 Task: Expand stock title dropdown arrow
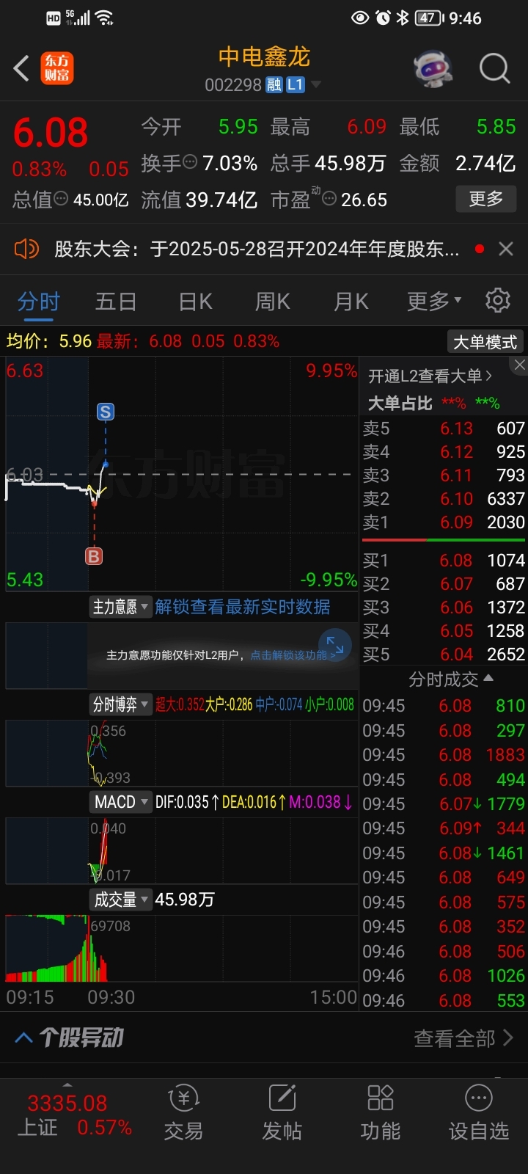click(316, 84)
